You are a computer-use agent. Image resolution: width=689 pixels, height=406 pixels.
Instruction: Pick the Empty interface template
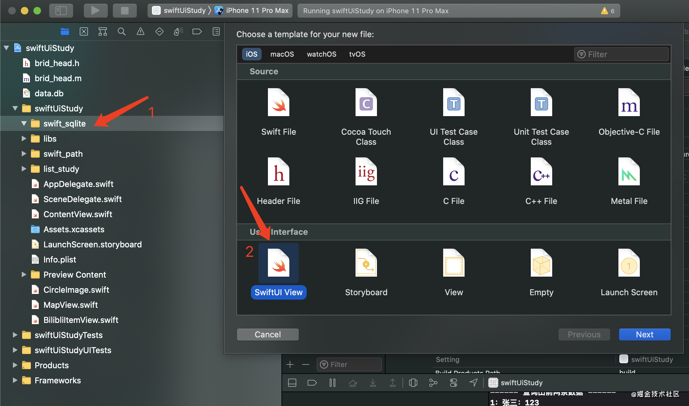pyautogui.click(x=541, y=273)
